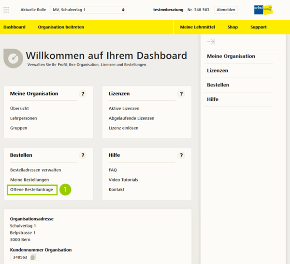
Task: Open help for Lizenzen card
Action: pyautogui.click(x=181, y=94)
